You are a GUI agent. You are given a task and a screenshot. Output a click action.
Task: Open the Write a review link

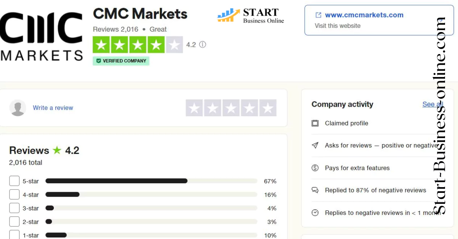click(x=53, y=108)
